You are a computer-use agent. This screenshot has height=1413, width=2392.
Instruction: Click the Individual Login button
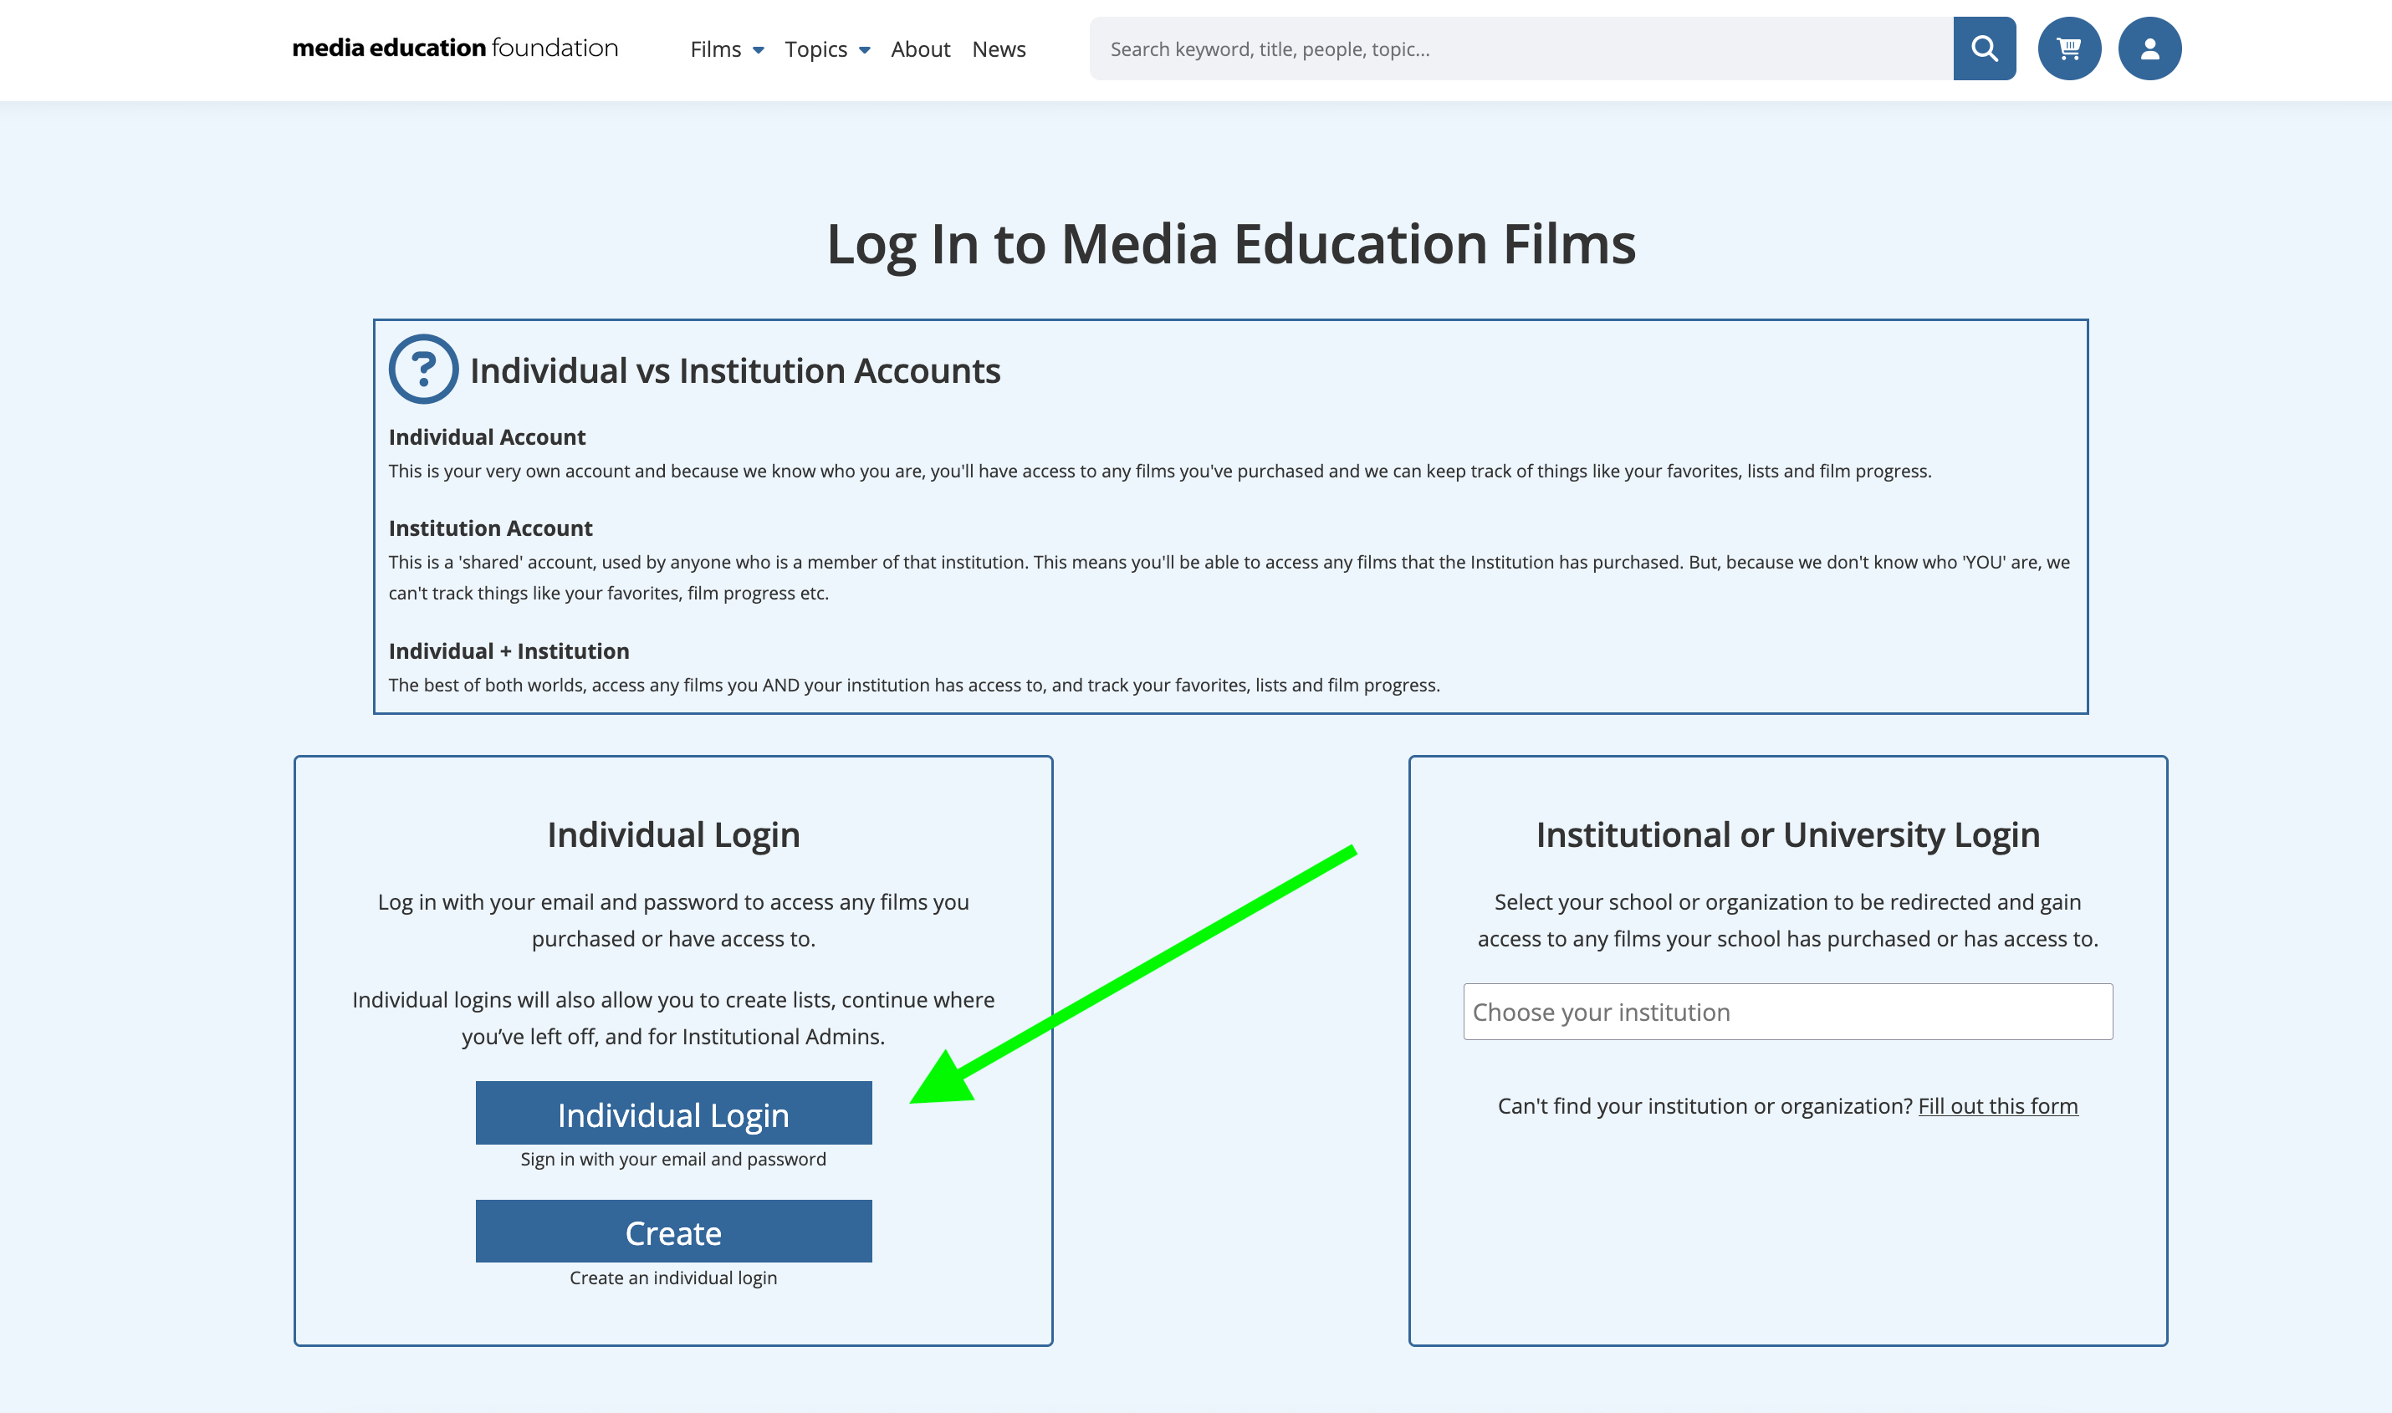tap(673, 1113)
